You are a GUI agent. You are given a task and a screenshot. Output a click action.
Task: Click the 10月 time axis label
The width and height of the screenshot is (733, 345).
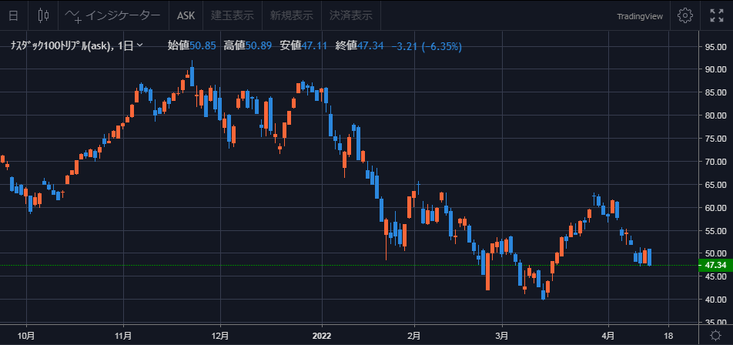click(26, 335)
